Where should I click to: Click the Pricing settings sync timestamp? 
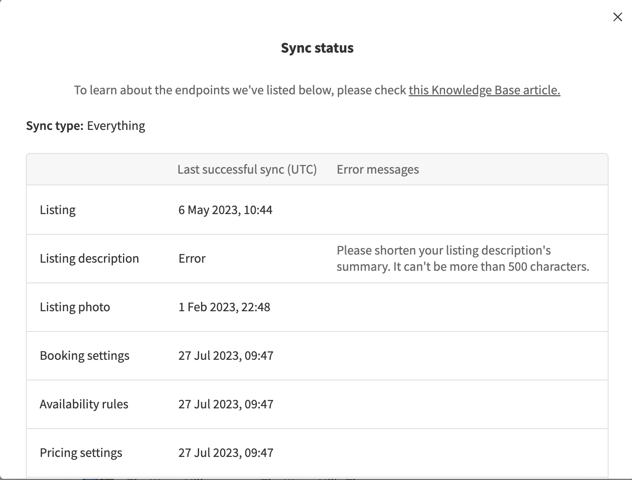(x=225, y=452)
